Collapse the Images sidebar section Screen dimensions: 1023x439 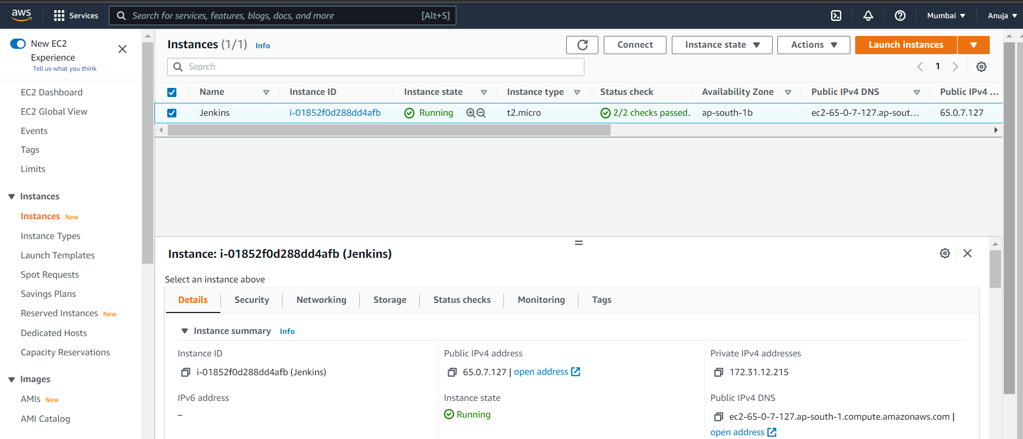pyautogui.click(x=11, y=380)
